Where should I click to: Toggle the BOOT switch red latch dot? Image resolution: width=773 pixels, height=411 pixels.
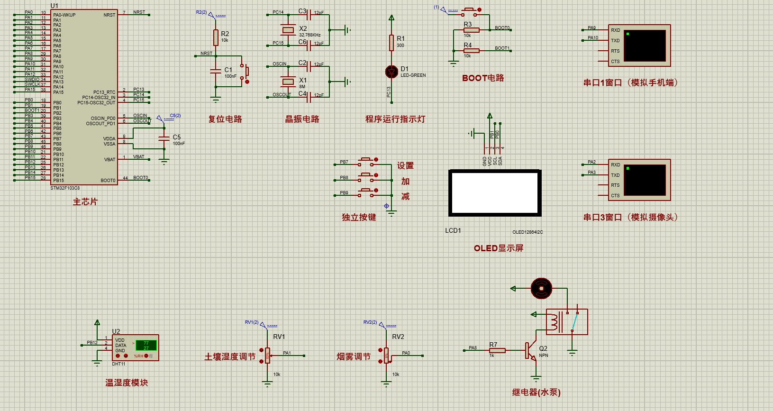click(x=479, y=9)
